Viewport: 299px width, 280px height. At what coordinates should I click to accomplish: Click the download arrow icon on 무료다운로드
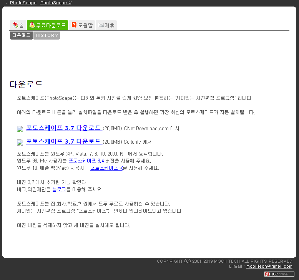click(x=32, y=25)
